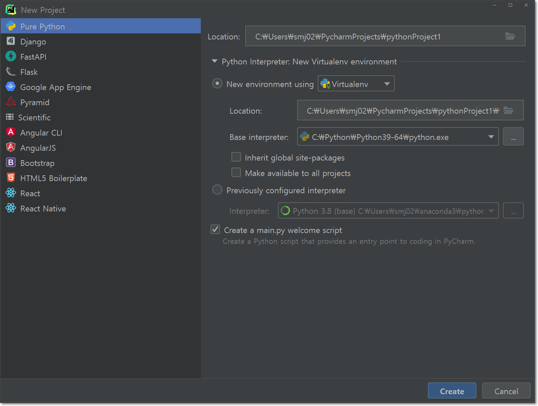This screenshot has height=406, width=538.
Task: Select AngularJS project type
Action: (x=100, y=147)
